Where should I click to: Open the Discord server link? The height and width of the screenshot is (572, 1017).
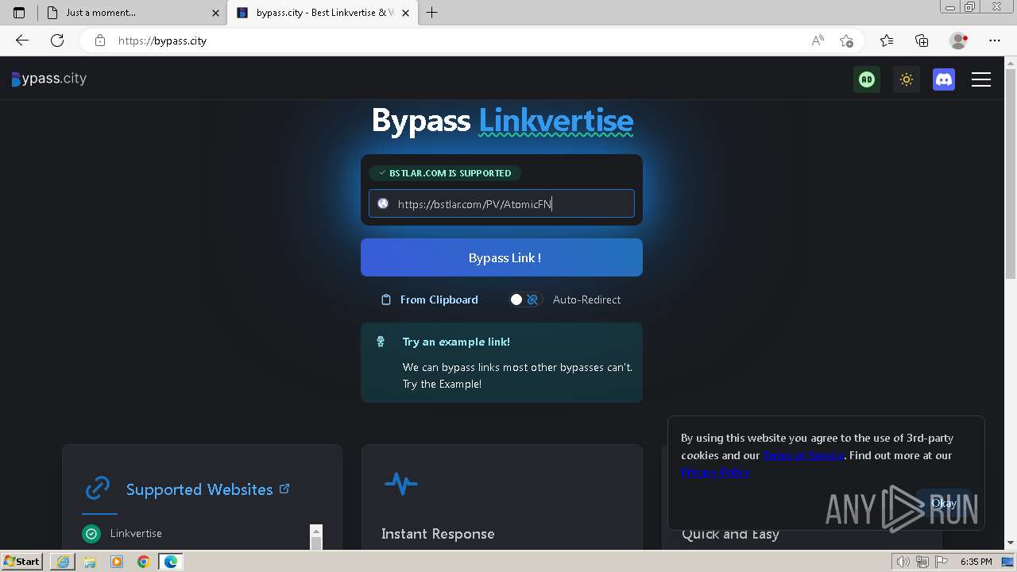pyautogui.click(x=944, y=79)
